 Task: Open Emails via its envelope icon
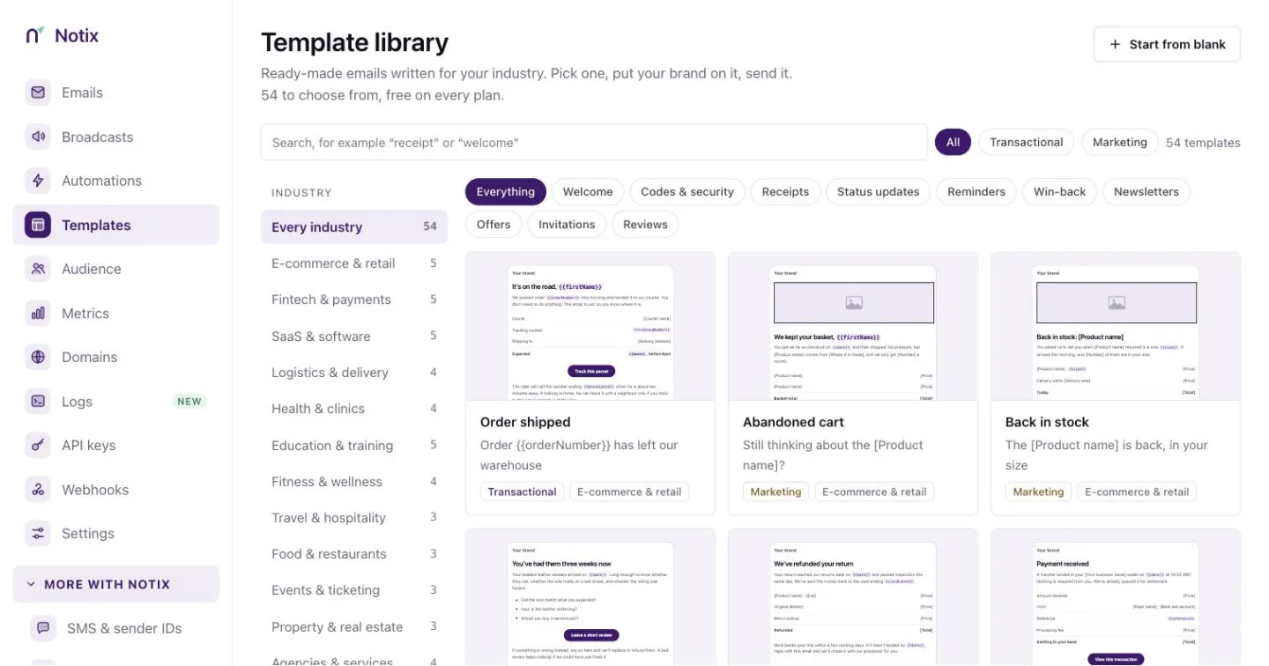[38, 92]
